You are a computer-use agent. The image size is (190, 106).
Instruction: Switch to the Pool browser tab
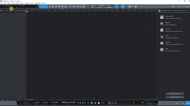(186, 11)
